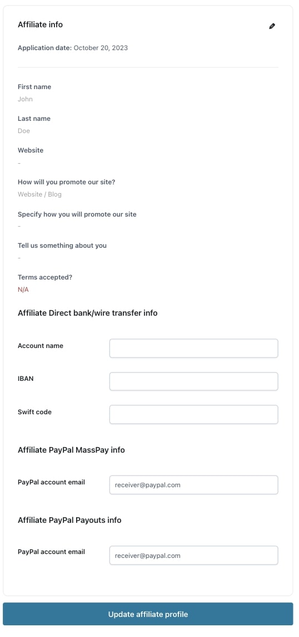The width and height of the screenshot is (299, 637).
Task: Focus the Account name input field
Action: pyautogui.click(x=193, y=349)
